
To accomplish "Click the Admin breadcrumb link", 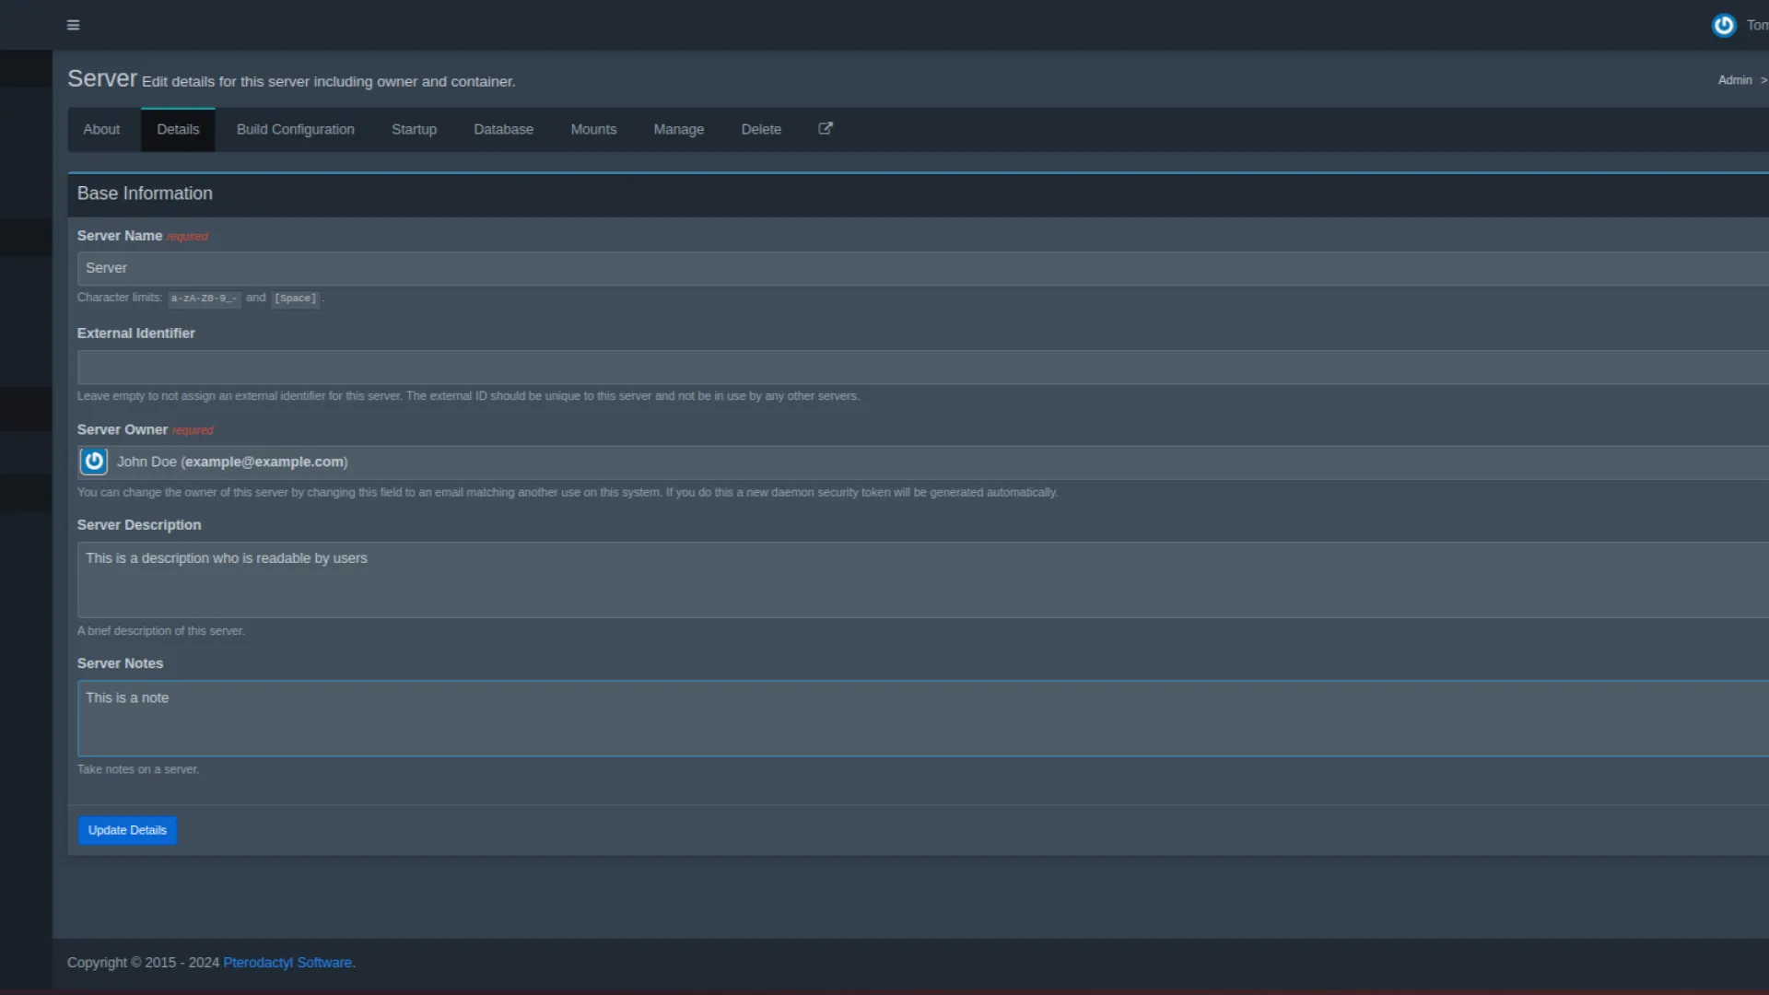I will pos(1734,81).
